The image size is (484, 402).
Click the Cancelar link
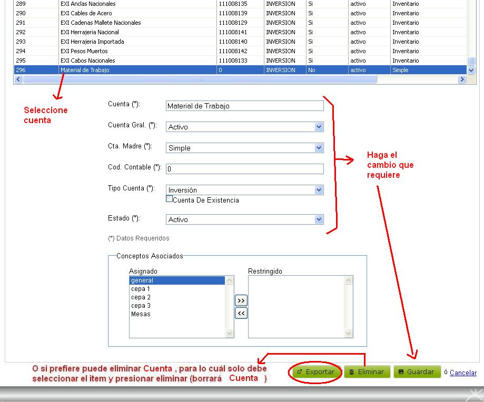tap(462, 373)
